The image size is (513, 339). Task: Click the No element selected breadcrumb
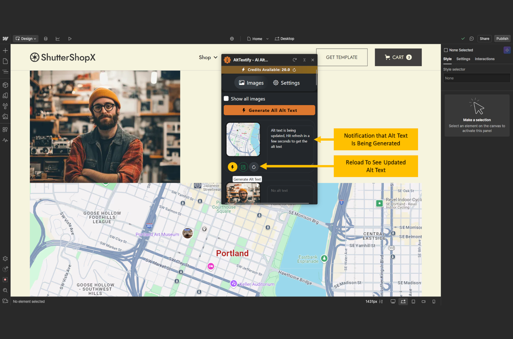29,301
